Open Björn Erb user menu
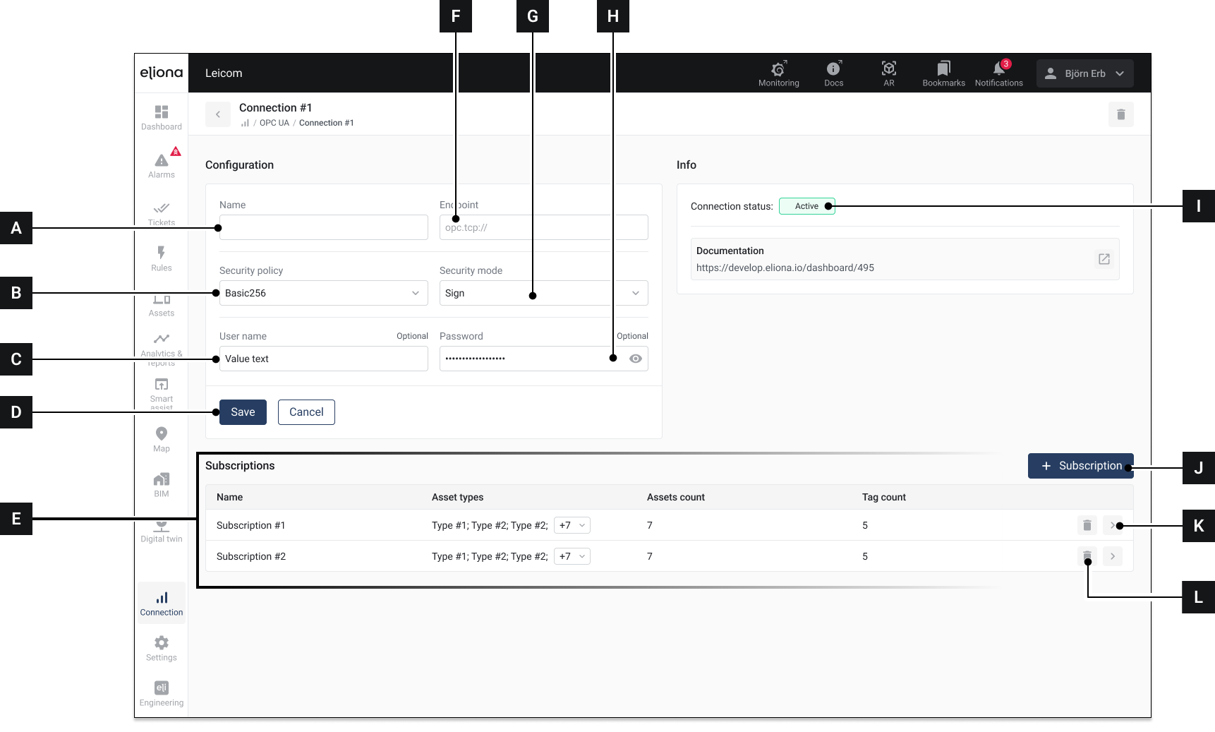This screenshot has width=1215, height=732. (x=1084, y=73)
